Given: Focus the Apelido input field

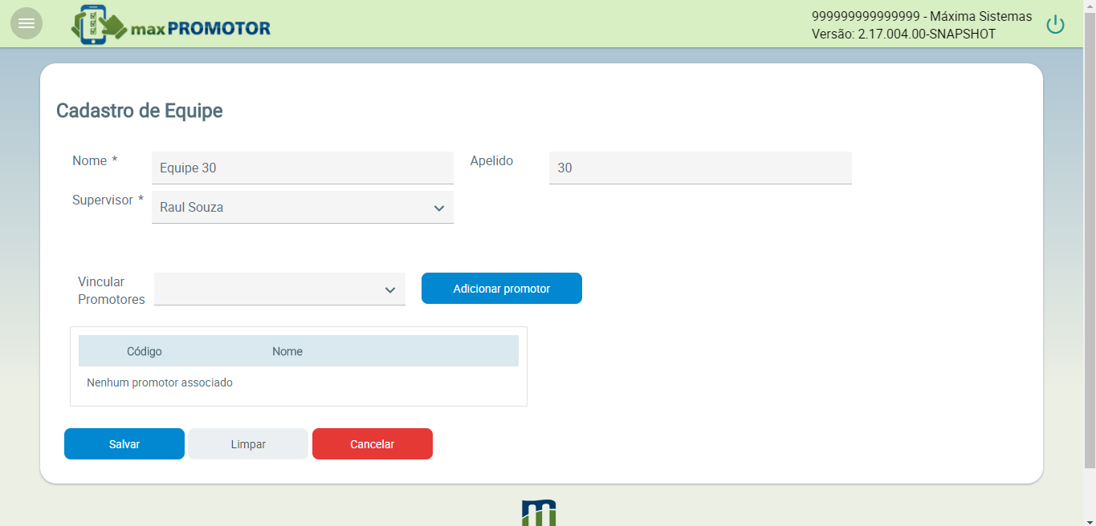Looking at the screenshot, I should tap(700, 168).
